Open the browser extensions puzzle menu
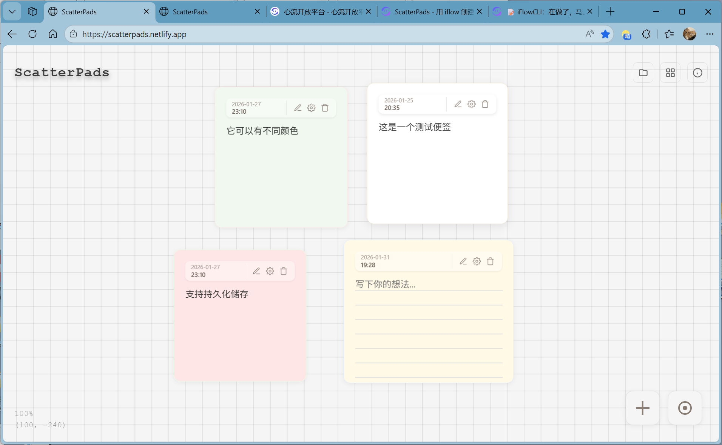722x445 pixels. [x=646, y=34]
